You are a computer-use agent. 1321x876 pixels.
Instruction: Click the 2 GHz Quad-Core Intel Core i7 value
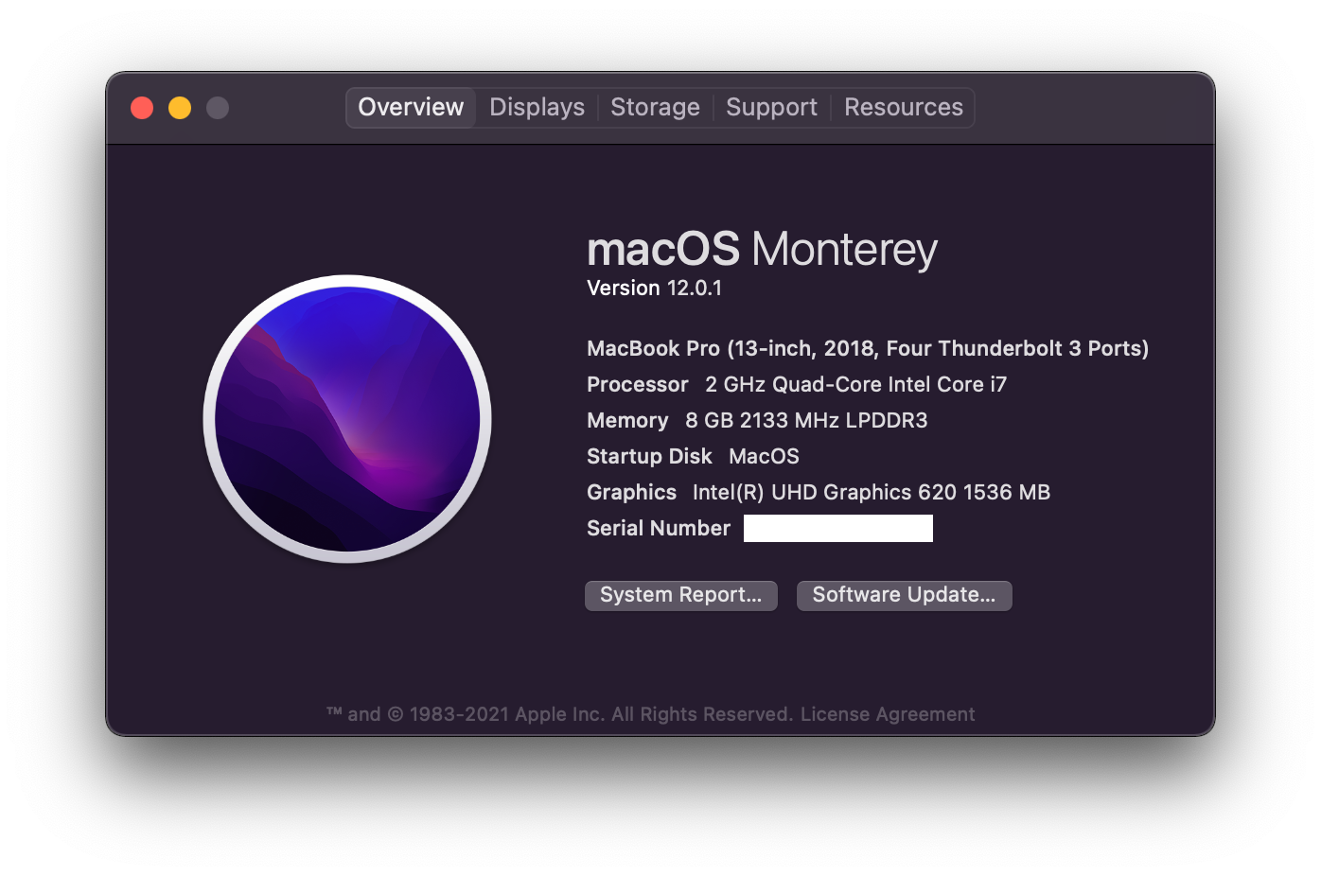pyautogui.click(x=855, y=385)
